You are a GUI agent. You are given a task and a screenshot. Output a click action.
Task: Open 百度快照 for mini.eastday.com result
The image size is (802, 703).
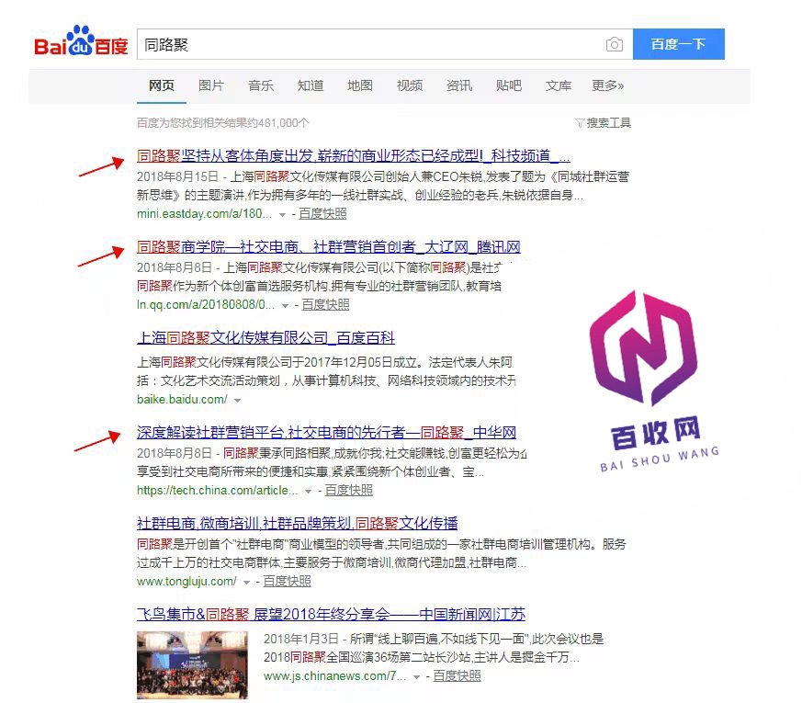pyautogui.click(x=322, y=214)
